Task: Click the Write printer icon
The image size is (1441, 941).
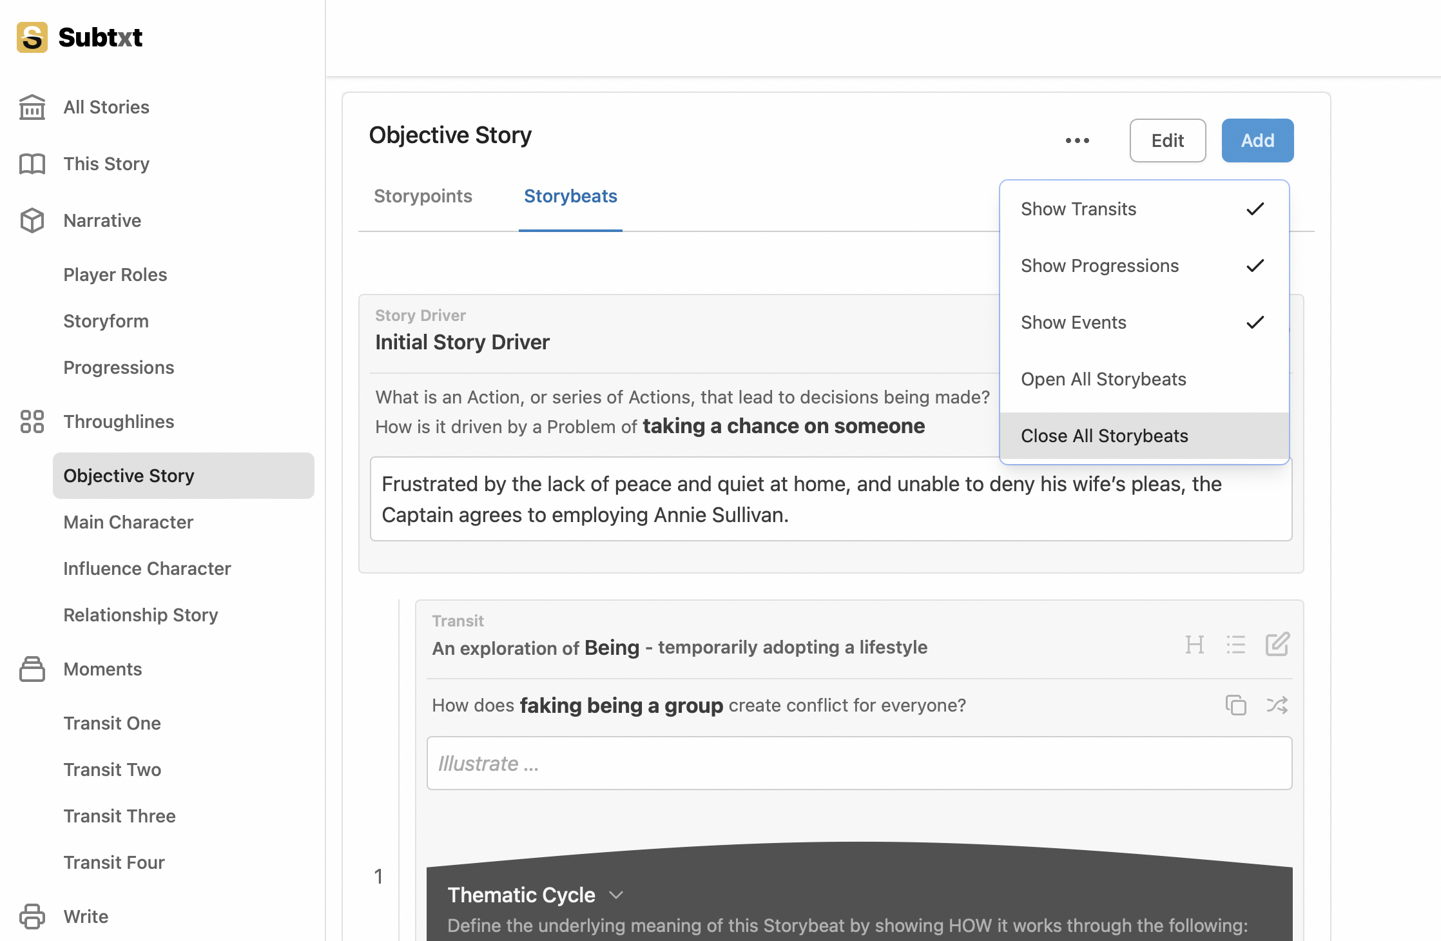Action: 32,917
